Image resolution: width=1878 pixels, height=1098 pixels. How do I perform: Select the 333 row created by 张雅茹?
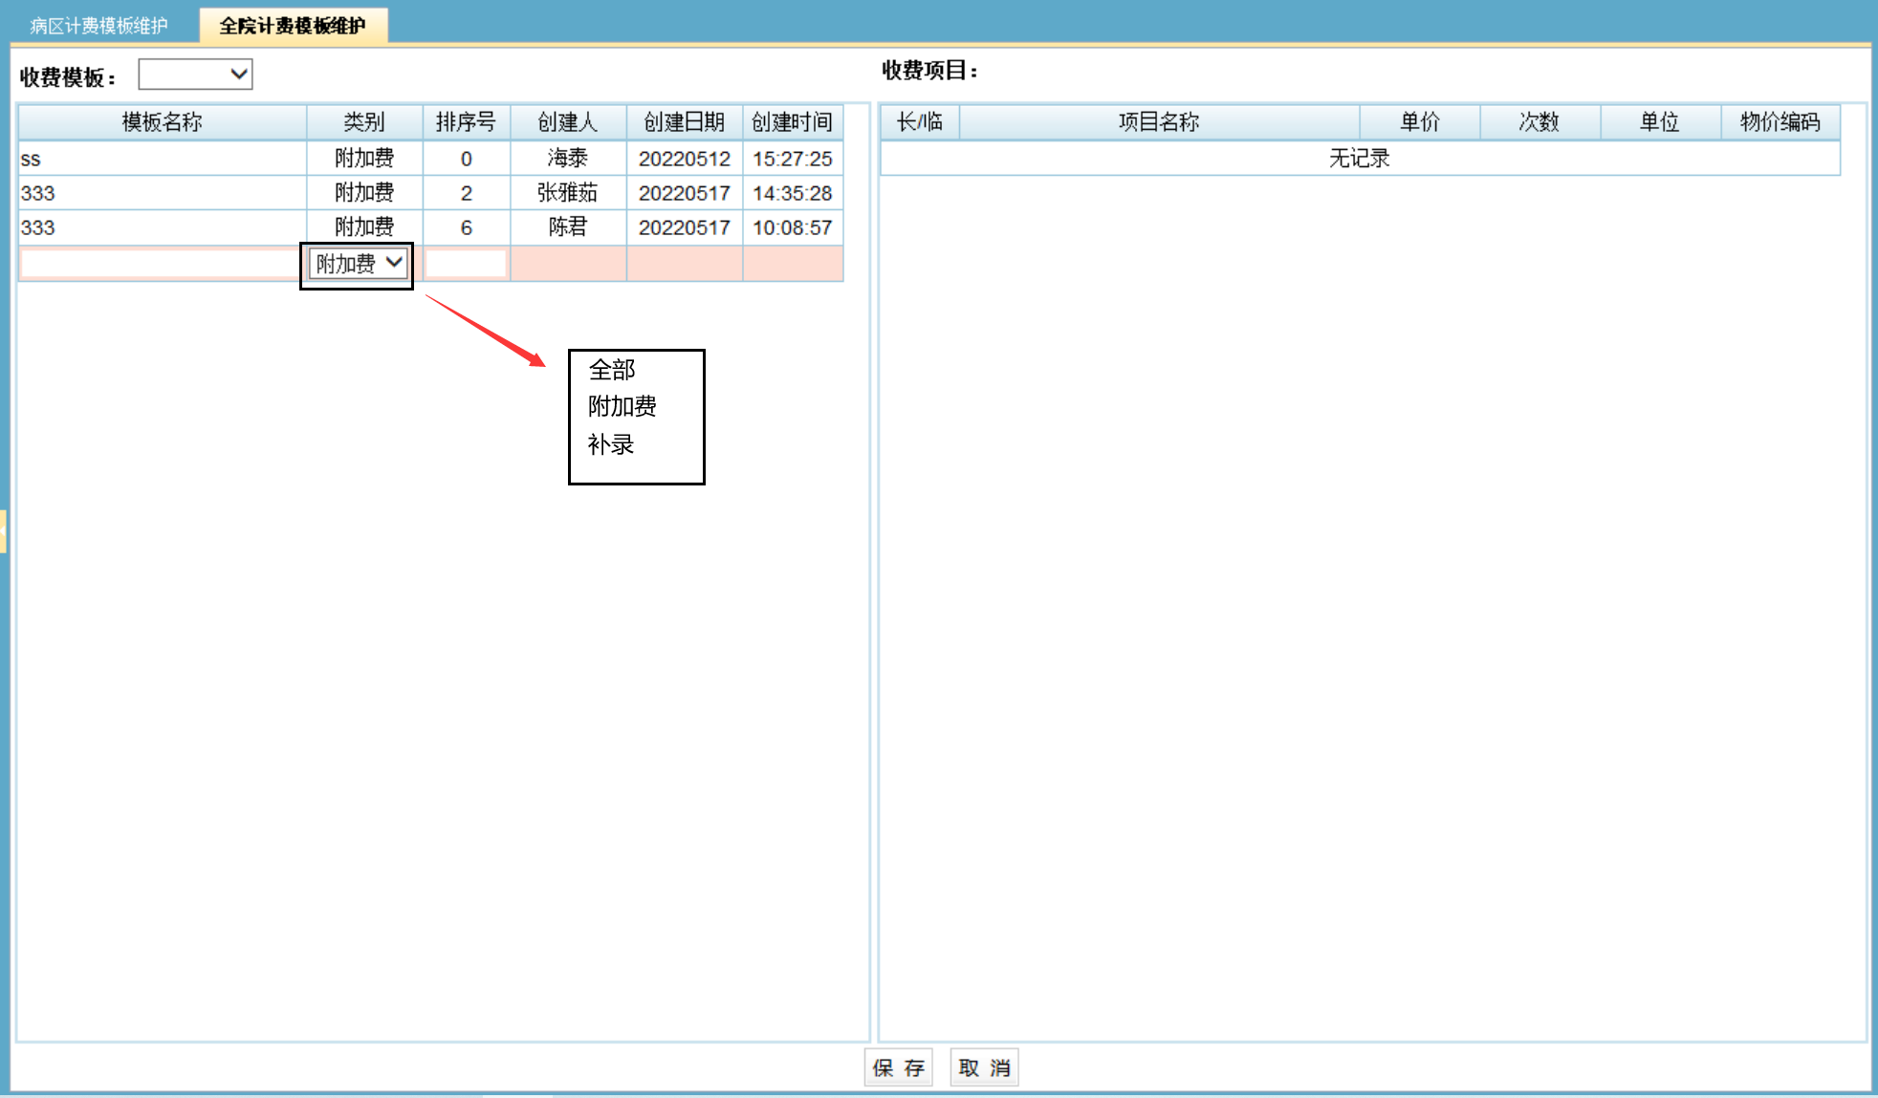(x=161, y=193)
